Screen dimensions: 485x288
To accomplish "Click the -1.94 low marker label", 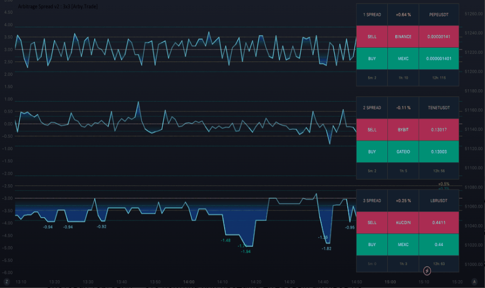I will [x=246, y=252].
